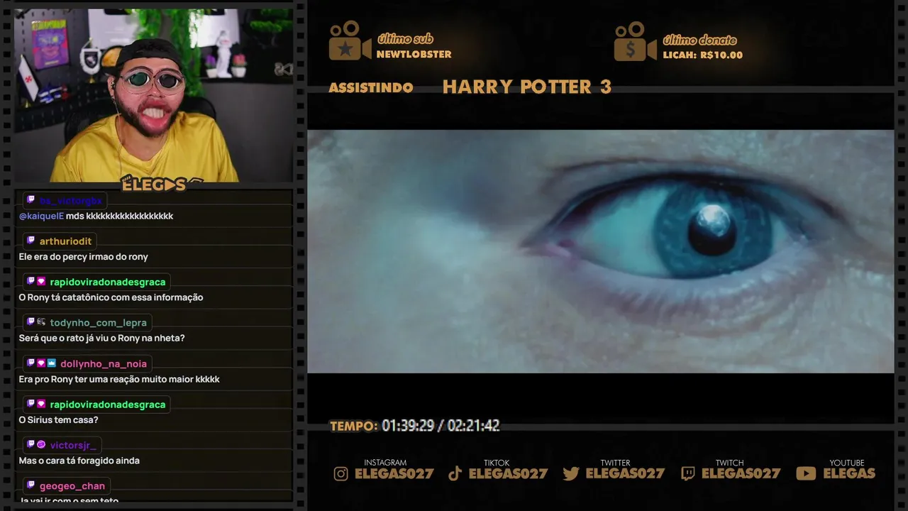Click message 'O Rony tá catatônico com essa informação'
Viewport: 908px width, 511px height.
tap(111, 297)
